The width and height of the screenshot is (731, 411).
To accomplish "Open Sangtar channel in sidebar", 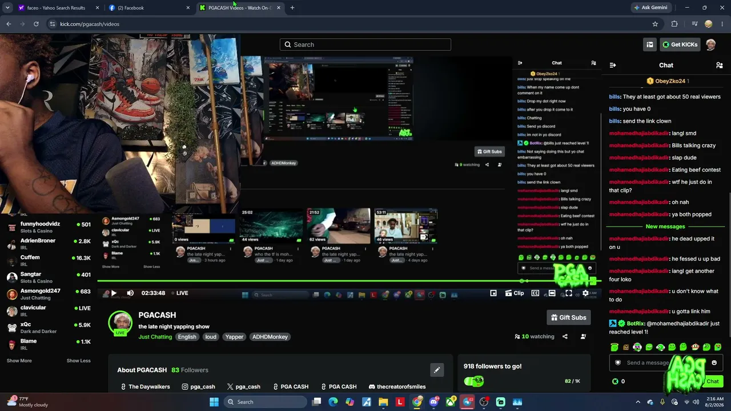I will pos(49,277).
